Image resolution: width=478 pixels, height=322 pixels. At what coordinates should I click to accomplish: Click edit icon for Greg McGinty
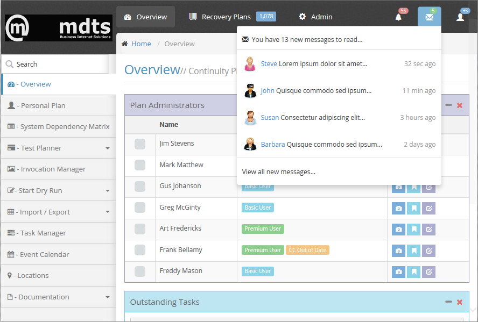(x=428, y=209)
